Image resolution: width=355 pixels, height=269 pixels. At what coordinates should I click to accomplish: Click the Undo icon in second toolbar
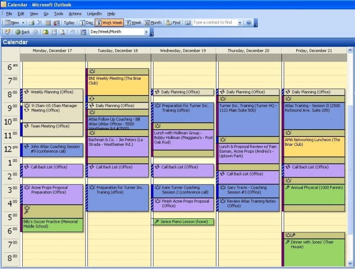(72, 32)
